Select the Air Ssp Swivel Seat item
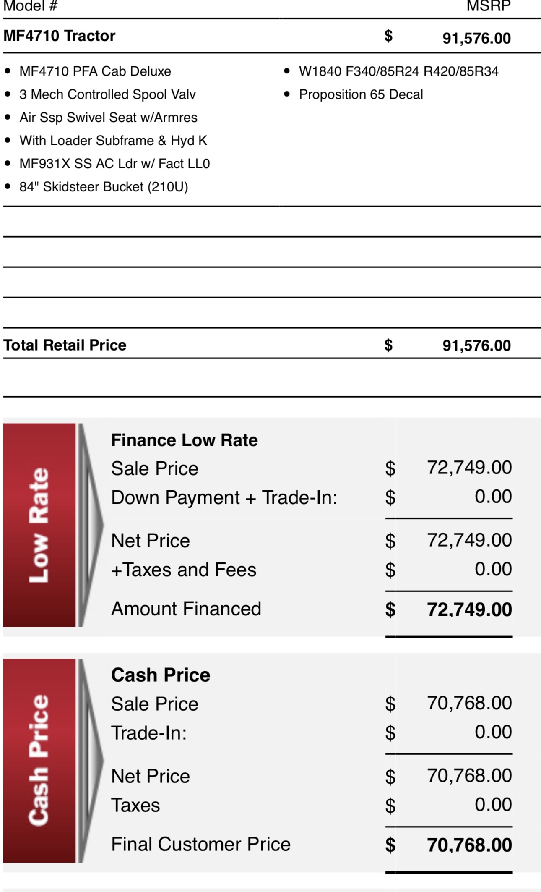This screenshot has width=541, height=892. [108, 118]
